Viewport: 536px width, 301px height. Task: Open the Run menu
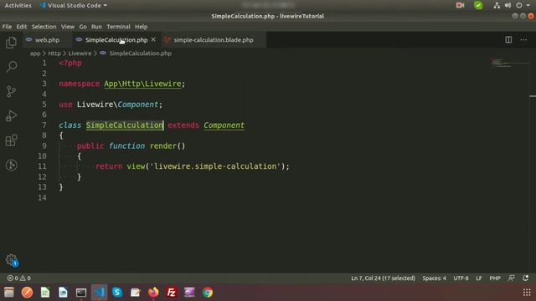(96, 27)
